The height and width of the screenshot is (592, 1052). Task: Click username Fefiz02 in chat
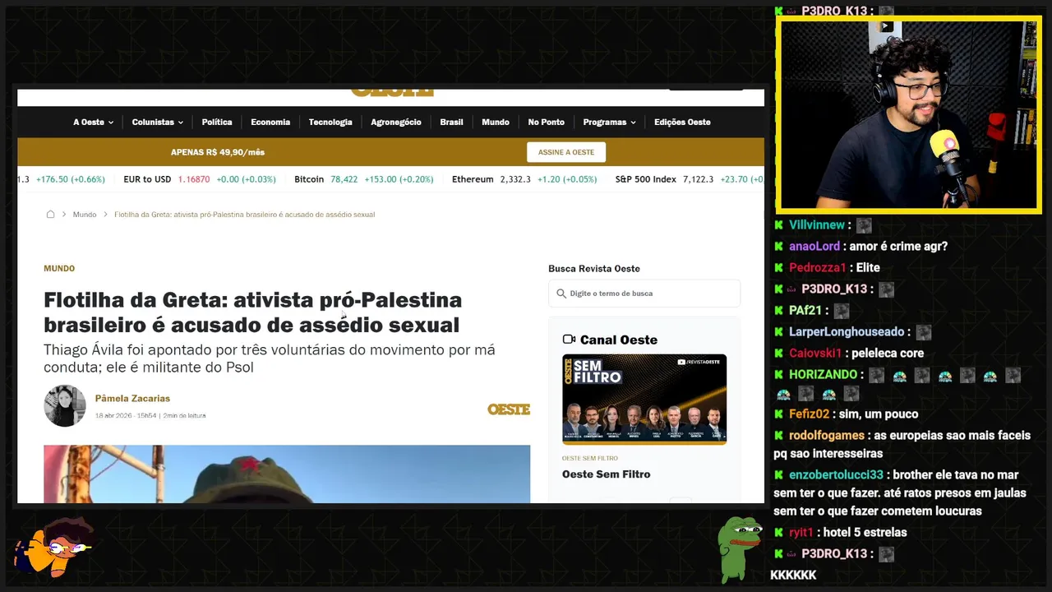point(810,414)
